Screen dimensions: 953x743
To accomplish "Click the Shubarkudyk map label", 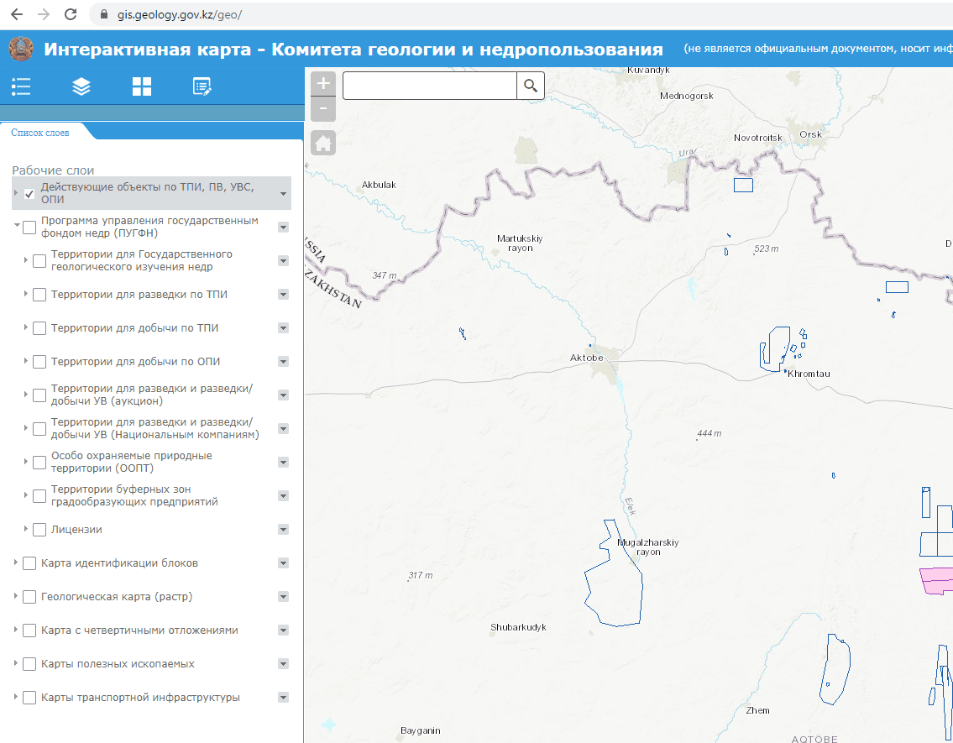I will [518, 627].
